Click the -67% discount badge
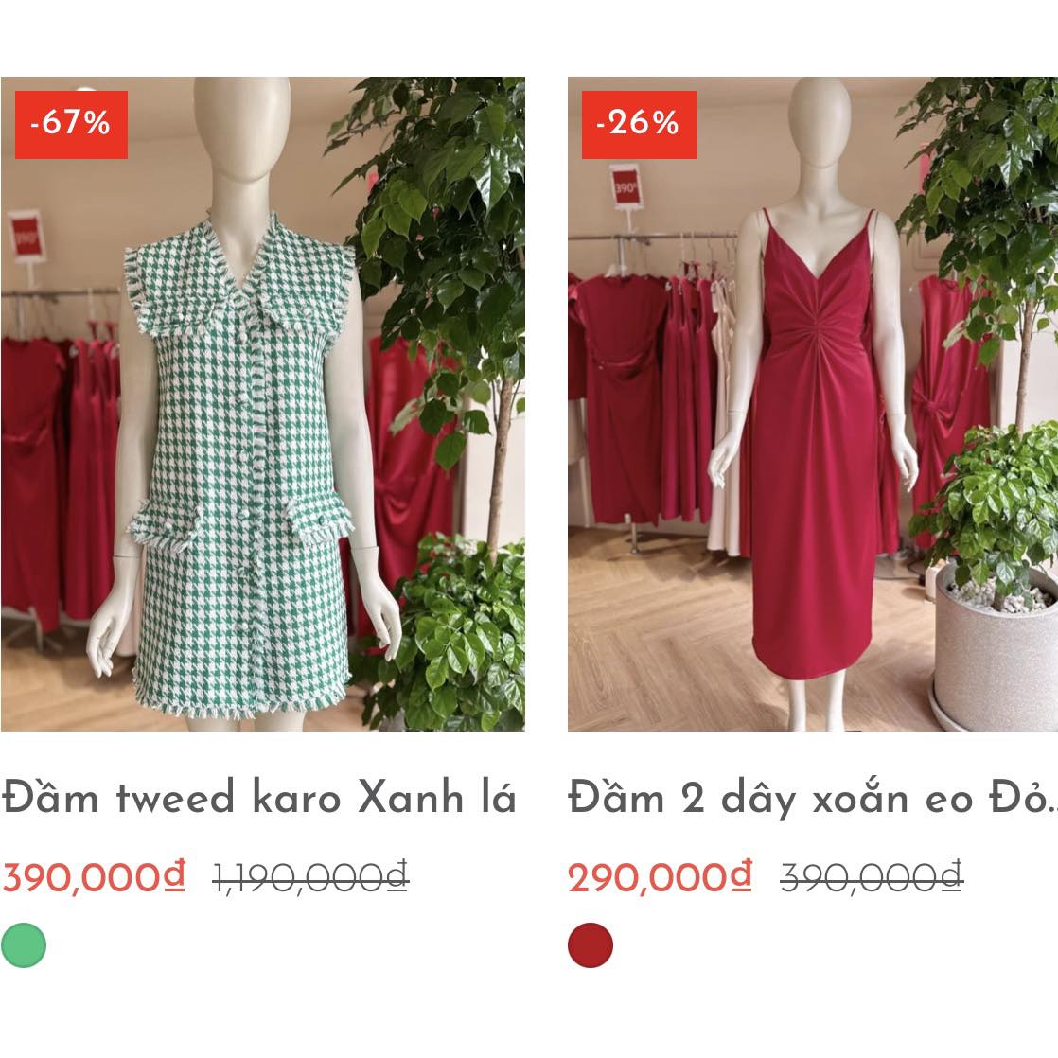Image resolution: width=1058 pixels, height=1058 pixels. coord(71,124)
